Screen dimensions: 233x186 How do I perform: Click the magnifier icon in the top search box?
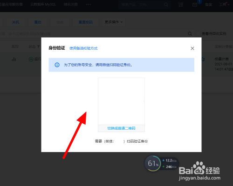click(x=166, y=5)
